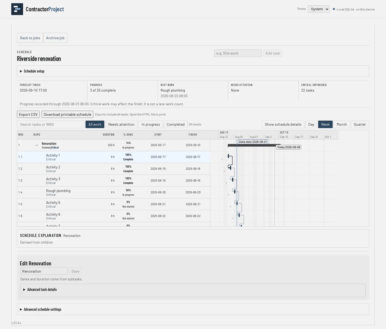Screen dimensions: 386x329
Task: Click the Add task button
Action: [273, 53]
